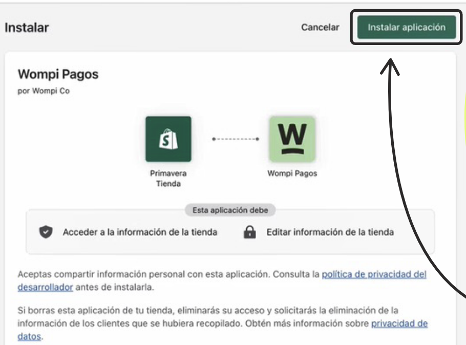Open the privacidad de datos link
This screenshot has height=345, width=466.
pyautogui.click(x=400, y=323)
